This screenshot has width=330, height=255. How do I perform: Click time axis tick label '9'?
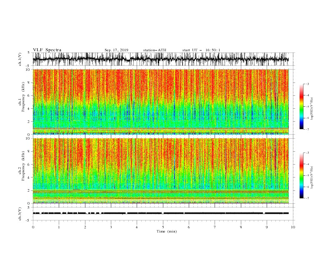coord(267,227)
